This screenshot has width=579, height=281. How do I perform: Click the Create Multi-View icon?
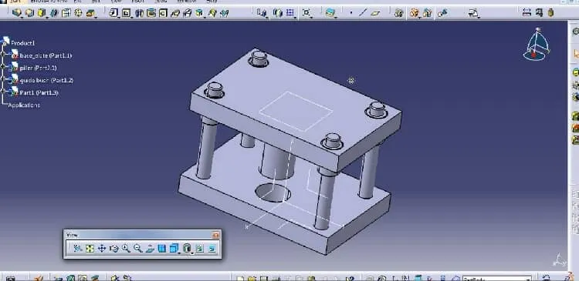pyautogui.click(x=162, y=249)
